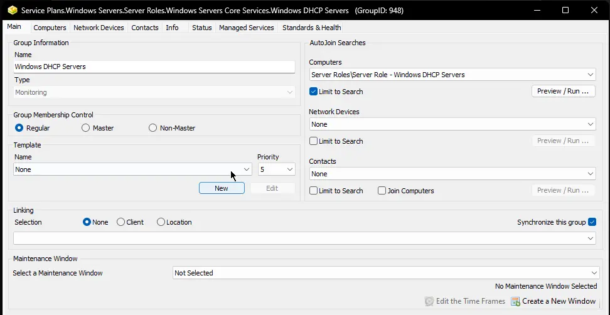Click the Edit template button

coord(272,188)
